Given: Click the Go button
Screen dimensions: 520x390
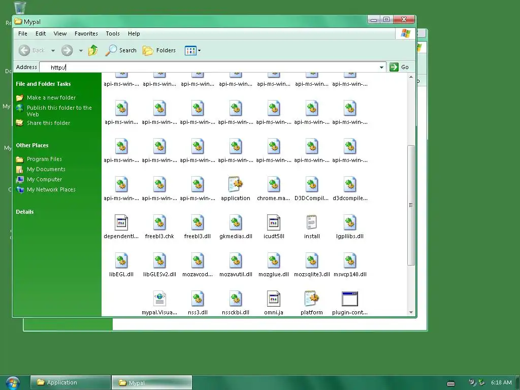Looking at the screenshot, I should (399, 67).
